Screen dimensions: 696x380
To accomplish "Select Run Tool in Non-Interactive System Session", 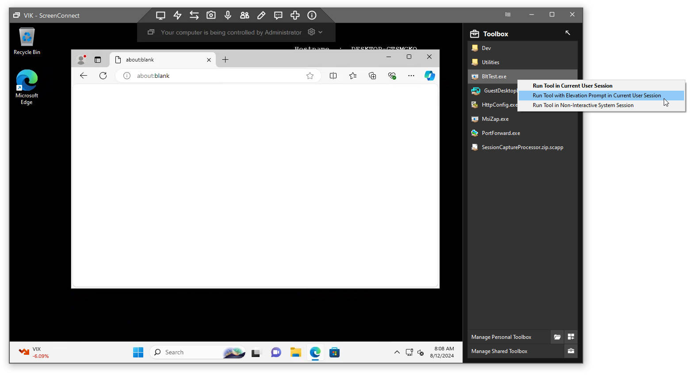I will [583, 105].
